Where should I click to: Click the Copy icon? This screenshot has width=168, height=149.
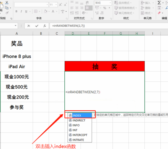click(7, 8)
